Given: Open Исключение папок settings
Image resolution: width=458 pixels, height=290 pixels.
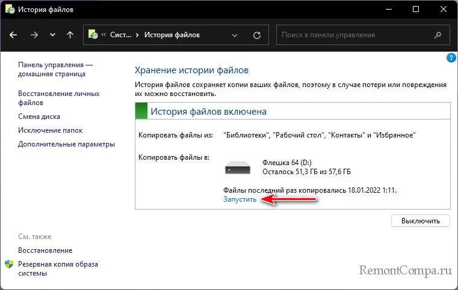Looking at the screenshot, I should click(x=51, y=130).
